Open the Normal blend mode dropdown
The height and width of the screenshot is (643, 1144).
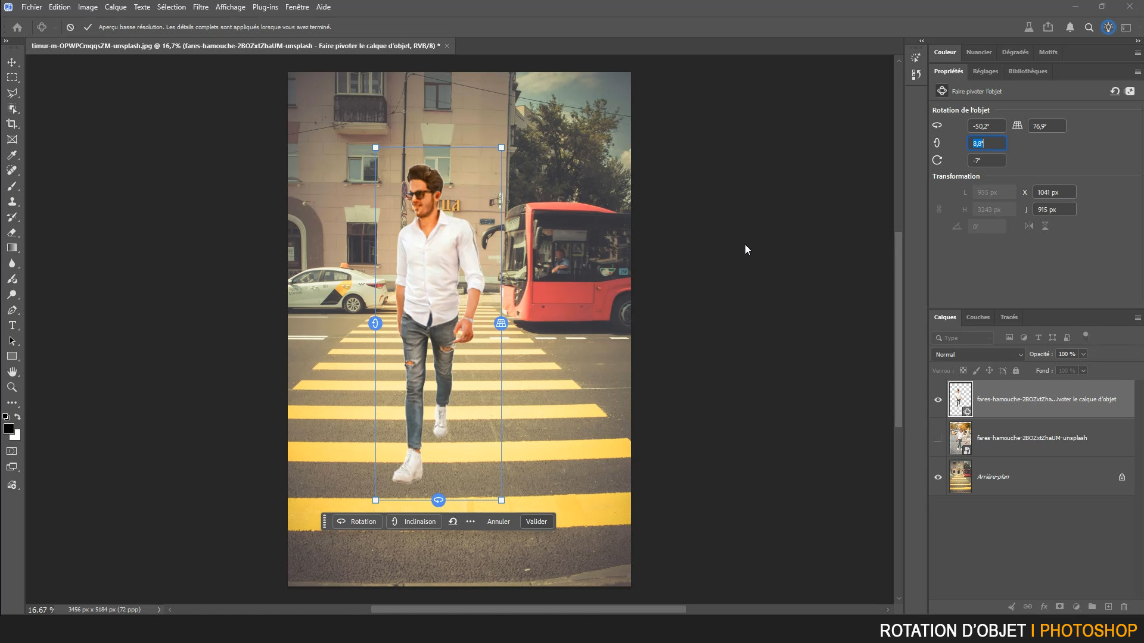[x=978, y=354]
